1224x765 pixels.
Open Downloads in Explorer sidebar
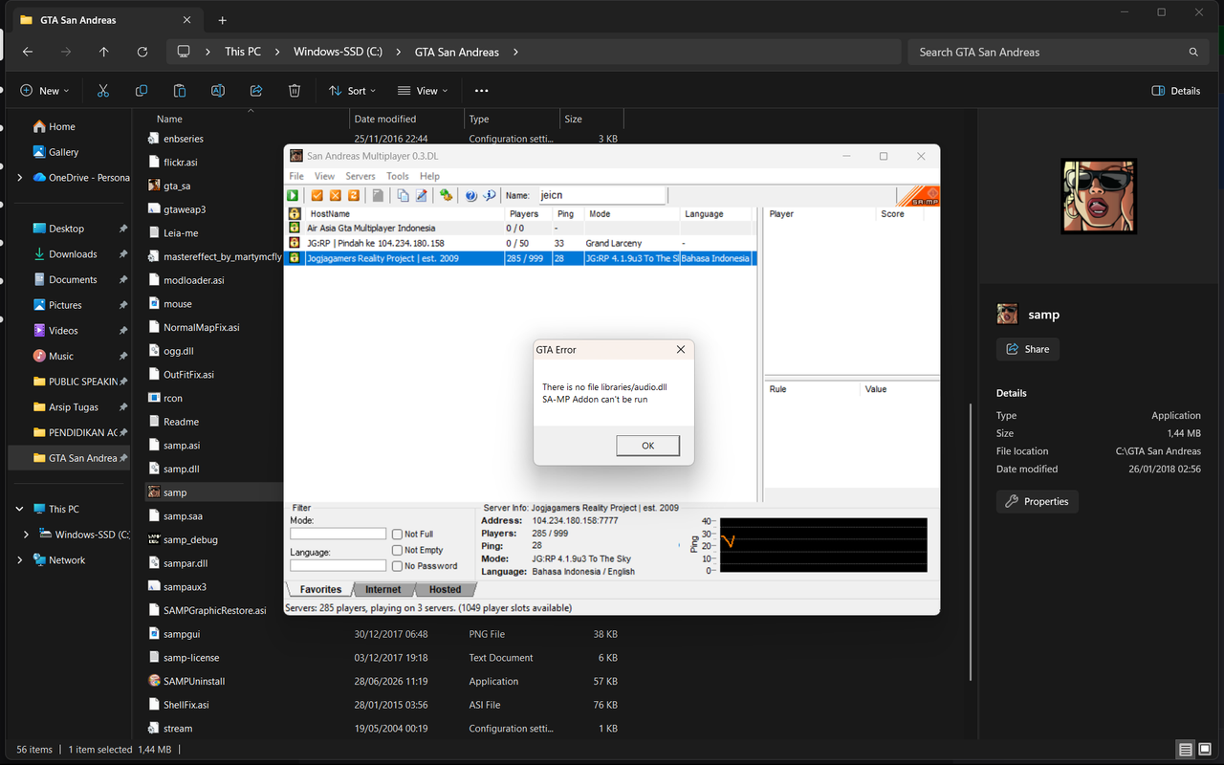tap(74, 254)
